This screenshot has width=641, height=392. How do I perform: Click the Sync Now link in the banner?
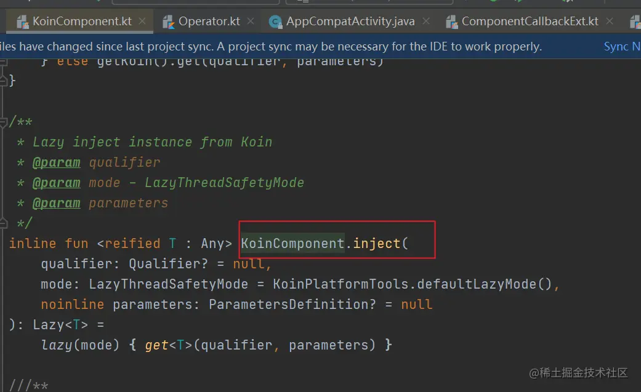coord(622,47)
